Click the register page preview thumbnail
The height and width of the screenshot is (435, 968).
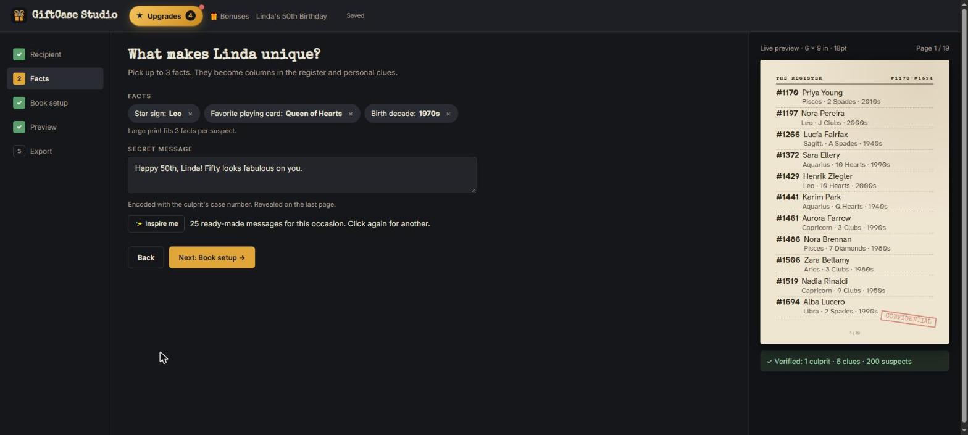[854, 202]
